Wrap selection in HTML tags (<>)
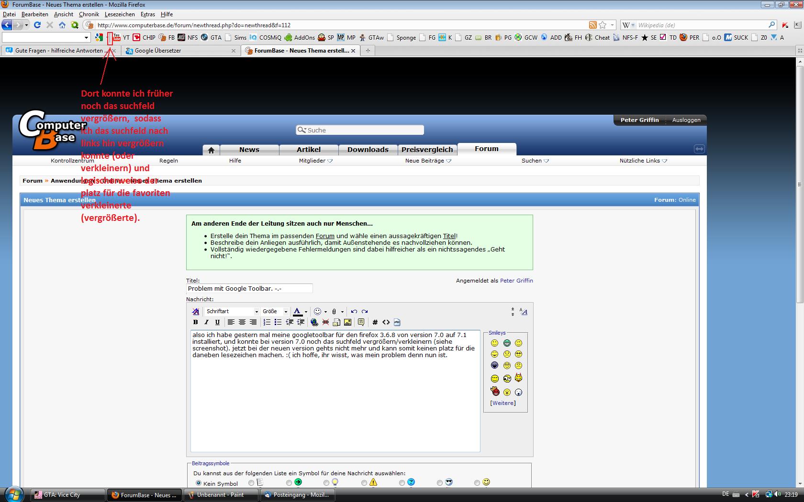 coord(386,322)
